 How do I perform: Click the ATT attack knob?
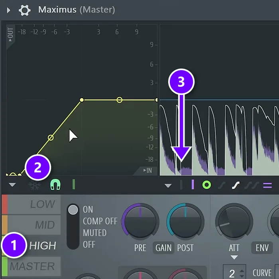click(x=234, y=222)
